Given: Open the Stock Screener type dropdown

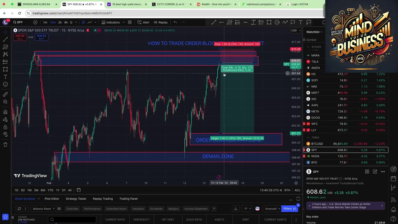Looking at the screenshot, I should pos(27,199).
